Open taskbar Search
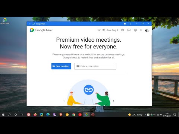 point(9,115)
